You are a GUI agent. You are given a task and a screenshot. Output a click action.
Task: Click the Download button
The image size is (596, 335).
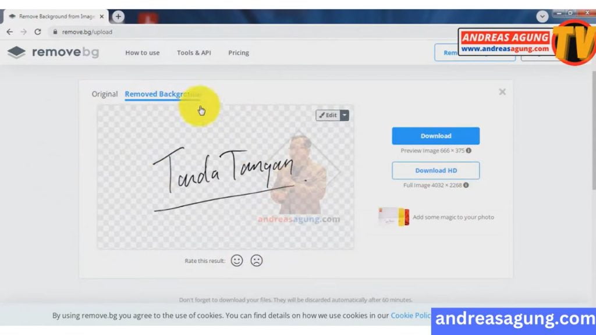(435, 136)
